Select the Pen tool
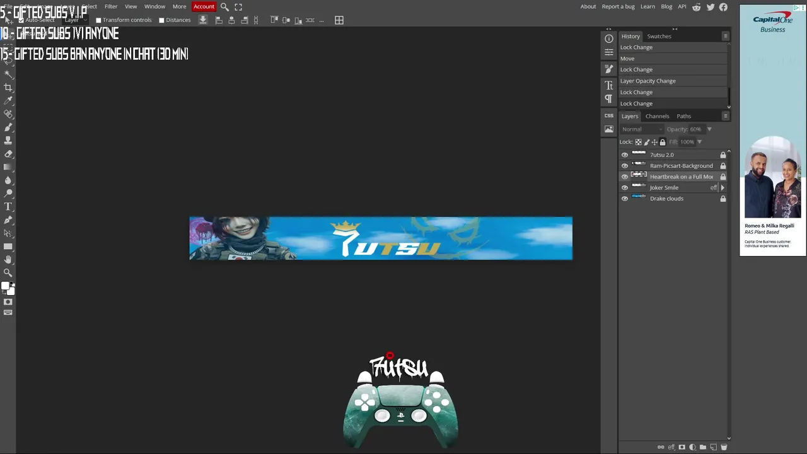This screenshot has width=807, height=454. [x=8, y=220]
